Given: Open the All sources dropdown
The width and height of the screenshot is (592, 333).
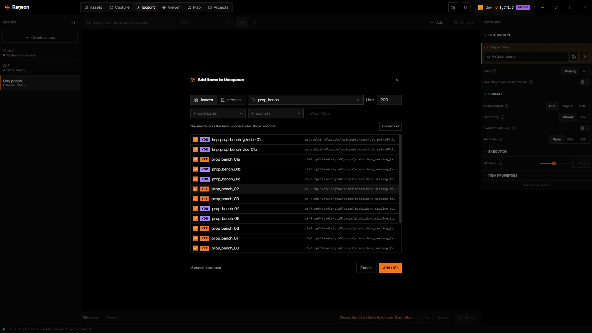Looking at the screenshot, I should pos(276,113).
